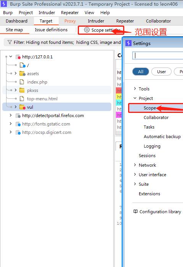Select Scope in the settings list
183x267 pixels.
(149, 108)
